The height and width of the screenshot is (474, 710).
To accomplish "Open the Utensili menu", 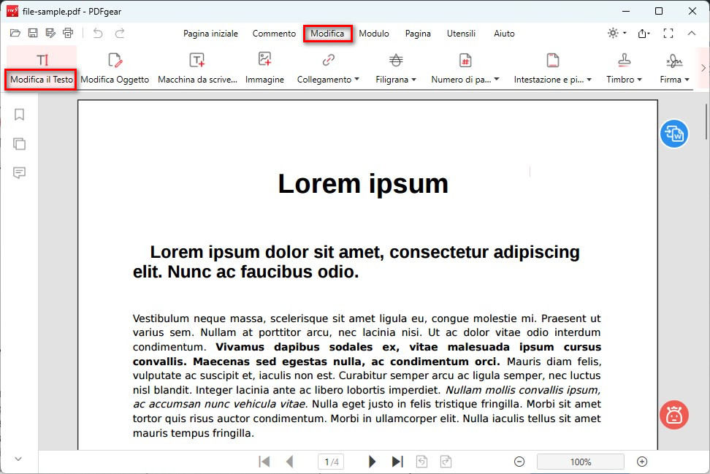I will [x=461, y=33].
